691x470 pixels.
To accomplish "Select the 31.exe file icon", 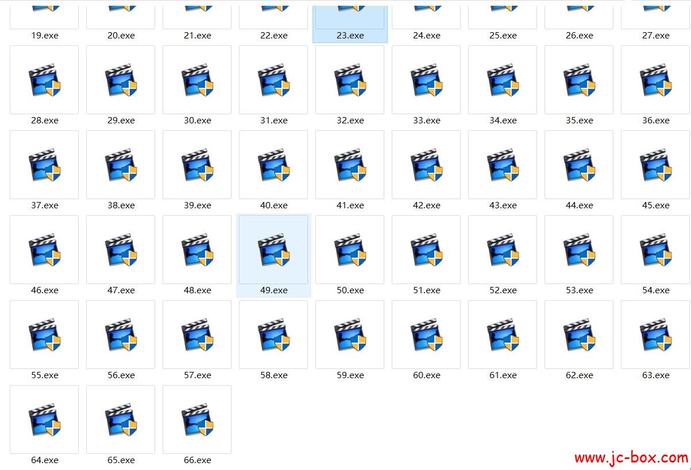I will tap(274, 80).
